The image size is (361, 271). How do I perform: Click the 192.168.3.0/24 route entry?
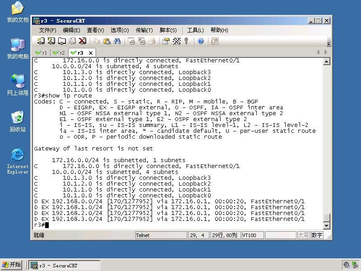point(169,219)
